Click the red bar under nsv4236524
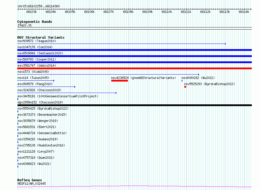This screenshot has width=260, height=190. point(119,81)
